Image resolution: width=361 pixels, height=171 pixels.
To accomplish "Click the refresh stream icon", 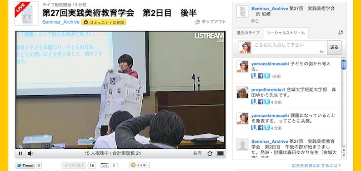I will tap(210, 154).
